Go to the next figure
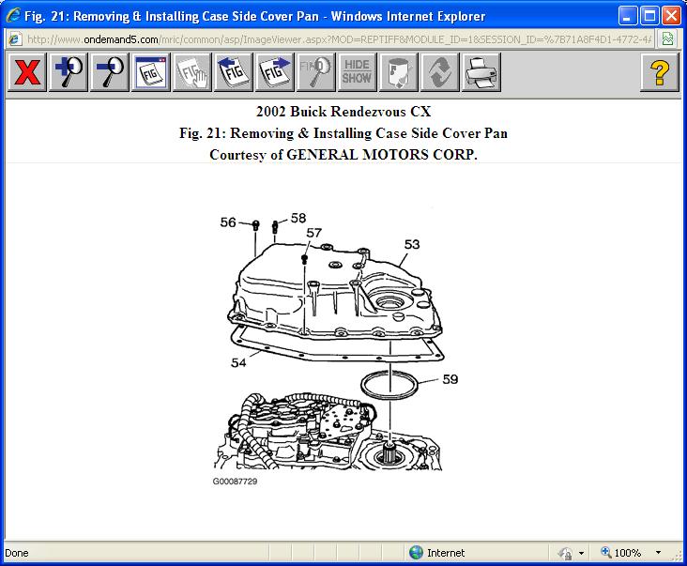The height and width of the screenshot is (566, 687). click(x=275, y=72)
